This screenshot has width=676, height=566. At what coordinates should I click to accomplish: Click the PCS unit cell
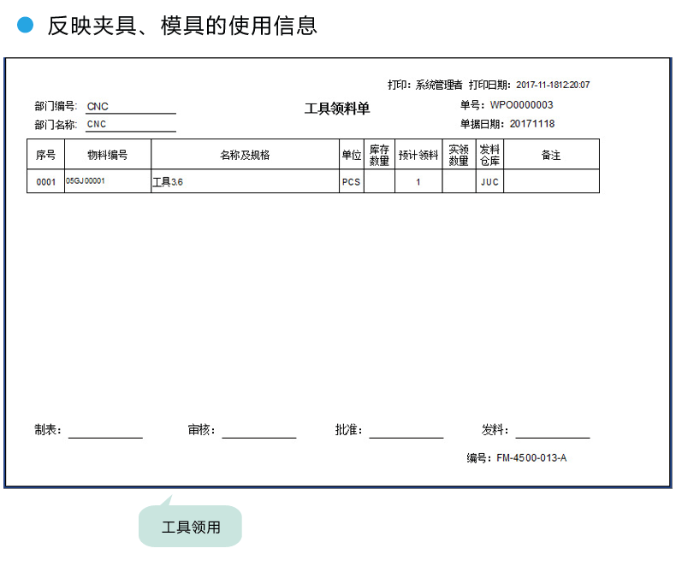click(x=351, y=182)
